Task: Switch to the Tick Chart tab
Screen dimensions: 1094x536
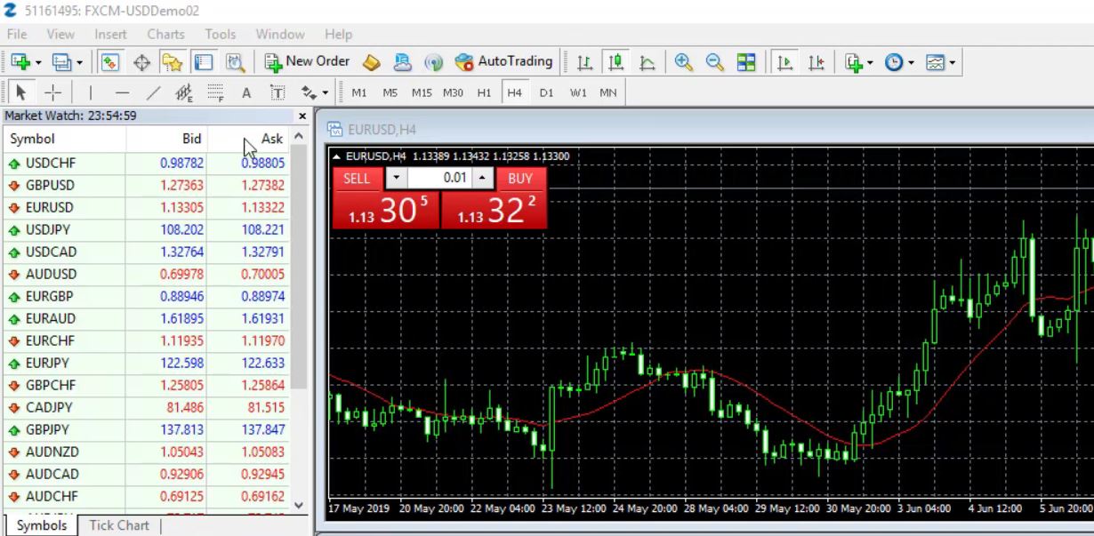Action: point(119,525)
